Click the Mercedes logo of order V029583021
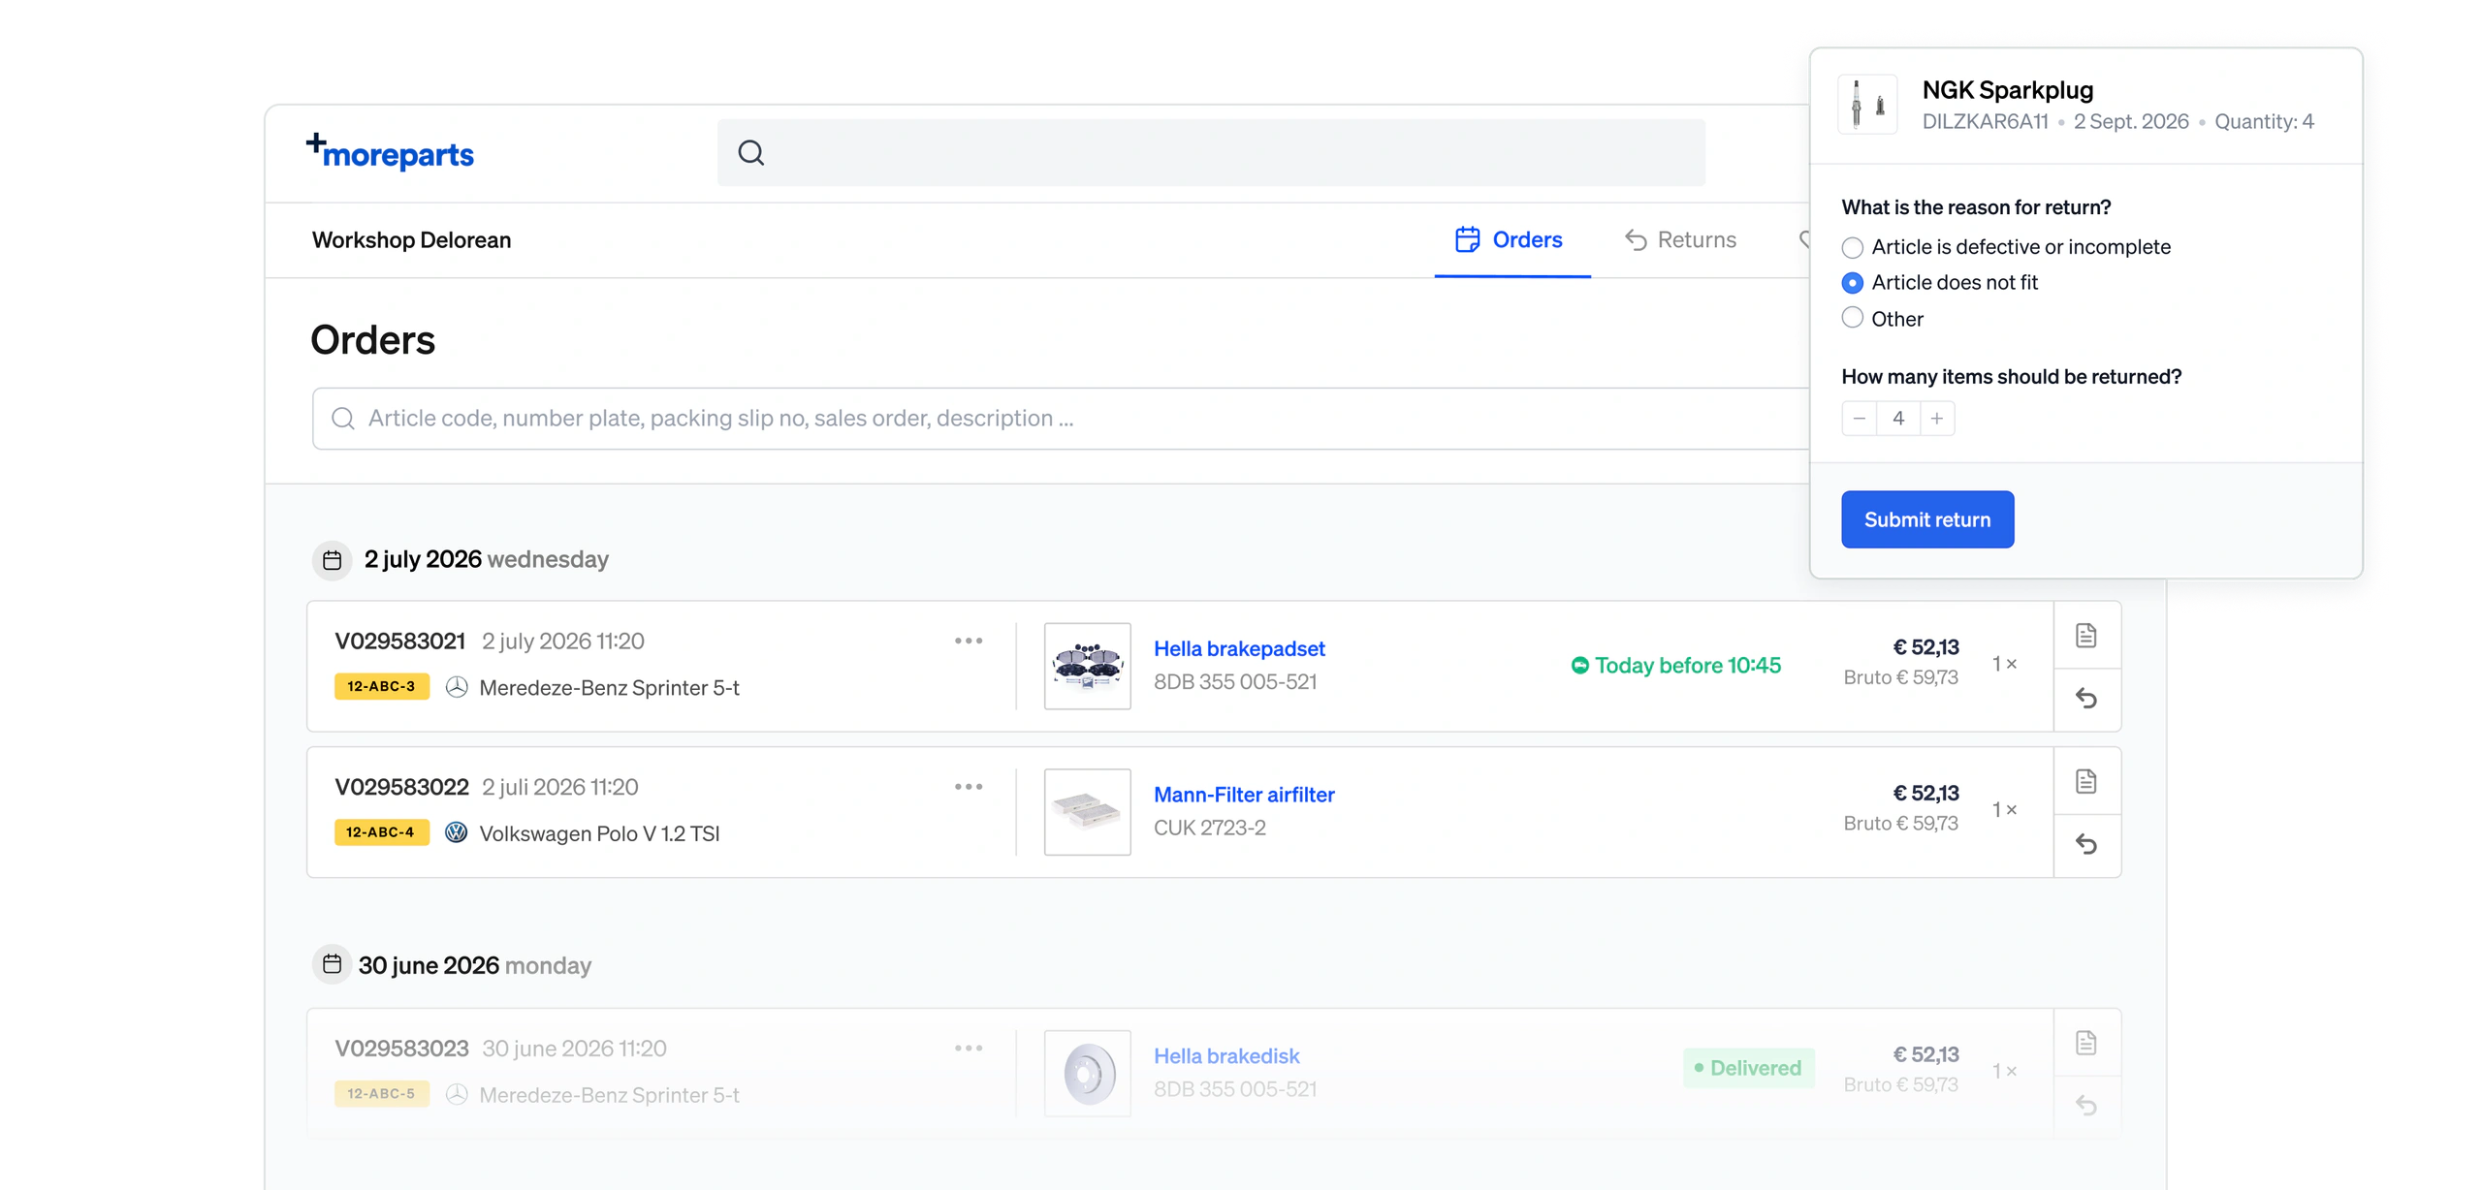Screen dimensions: 2482x1190 (x=456, y=687)
